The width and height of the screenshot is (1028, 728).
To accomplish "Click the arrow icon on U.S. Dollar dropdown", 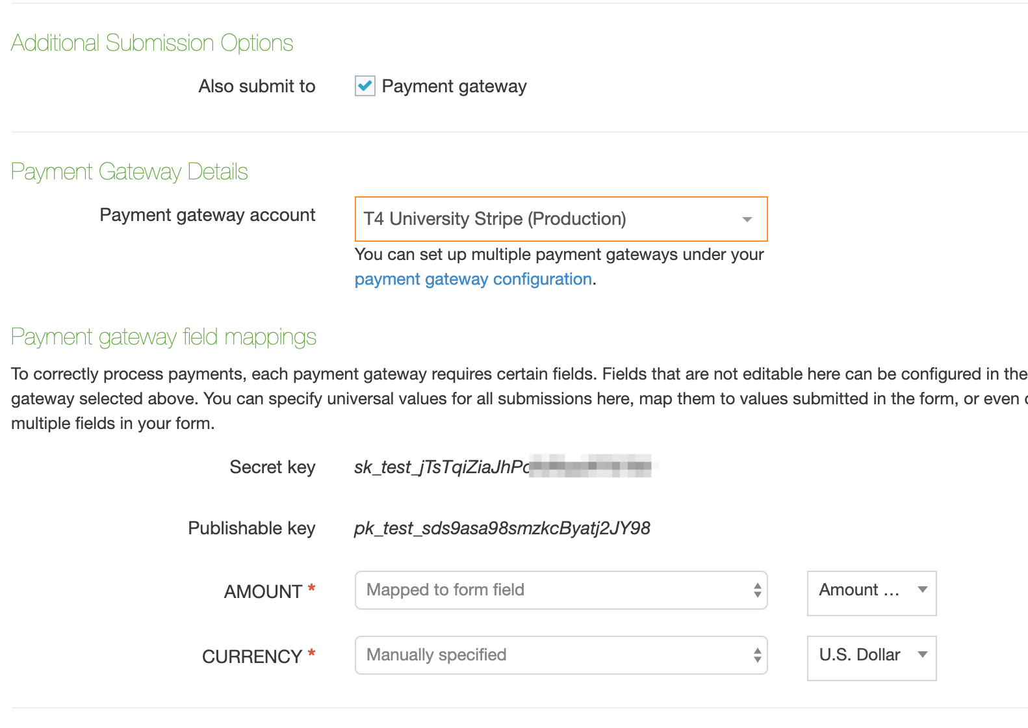I will click(922, 655).
